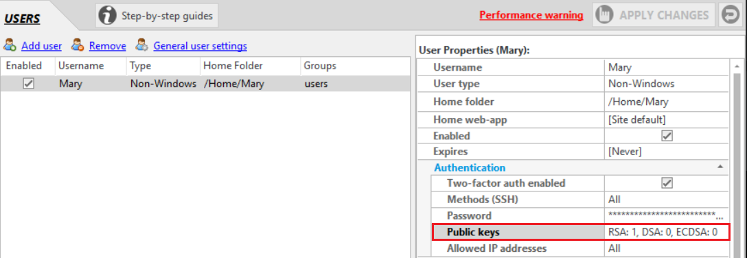The width and height of the screenshot is (747, 258).
Task: Toggle Enabled checkbox in User Properties
Action: [667, 136]
